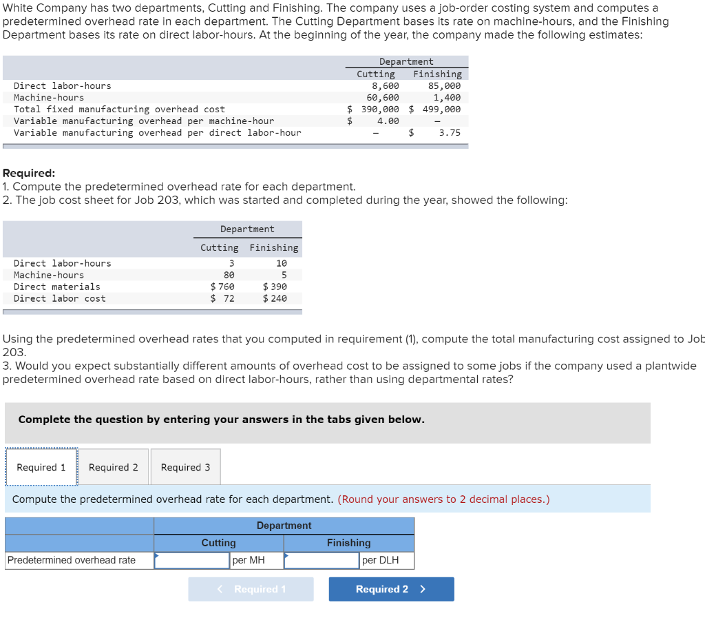The width and height of the screenshot is (705, 620).
Task: Go to next step with Required 2 button
Action: (x=391, y=589)
